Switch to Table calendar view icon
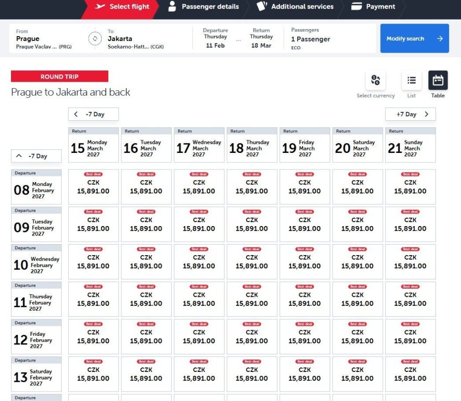461x401 pixels. [x=438, y=80]
